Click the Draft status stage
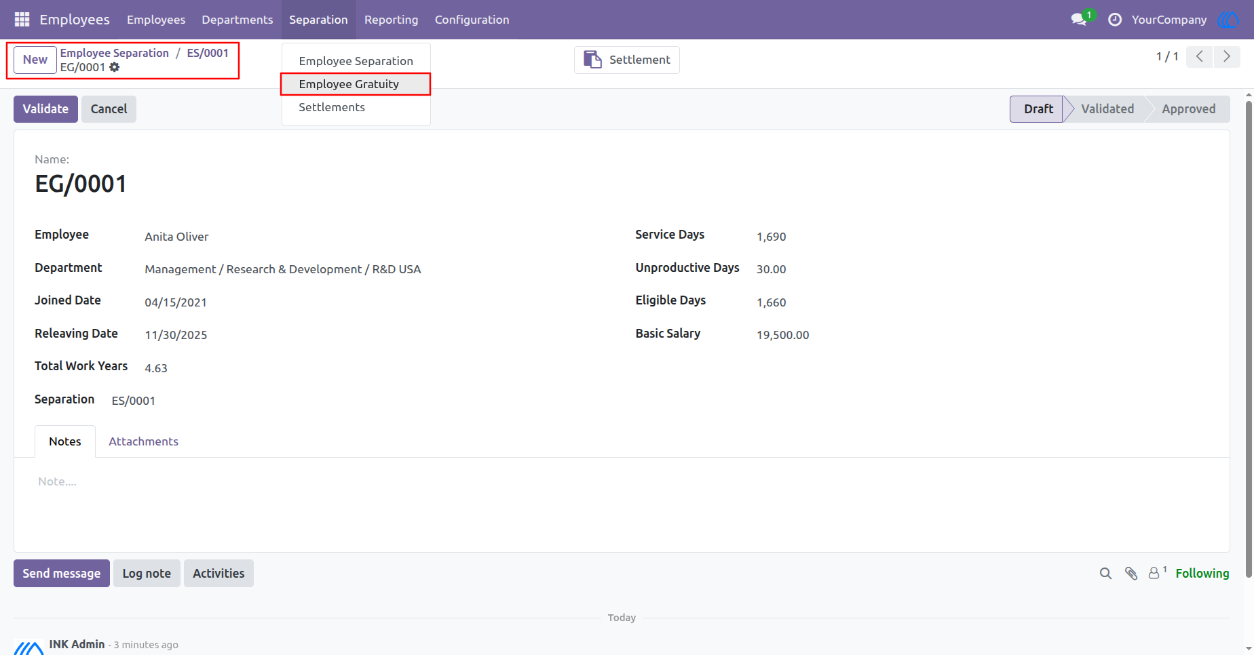This screenshot has width=1254, height=655. pos(1036,109)
